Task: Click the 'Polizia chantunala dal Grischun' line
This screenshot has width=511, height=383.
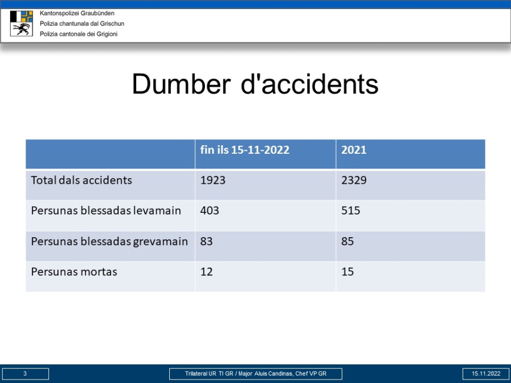Action: pos(82,24)
